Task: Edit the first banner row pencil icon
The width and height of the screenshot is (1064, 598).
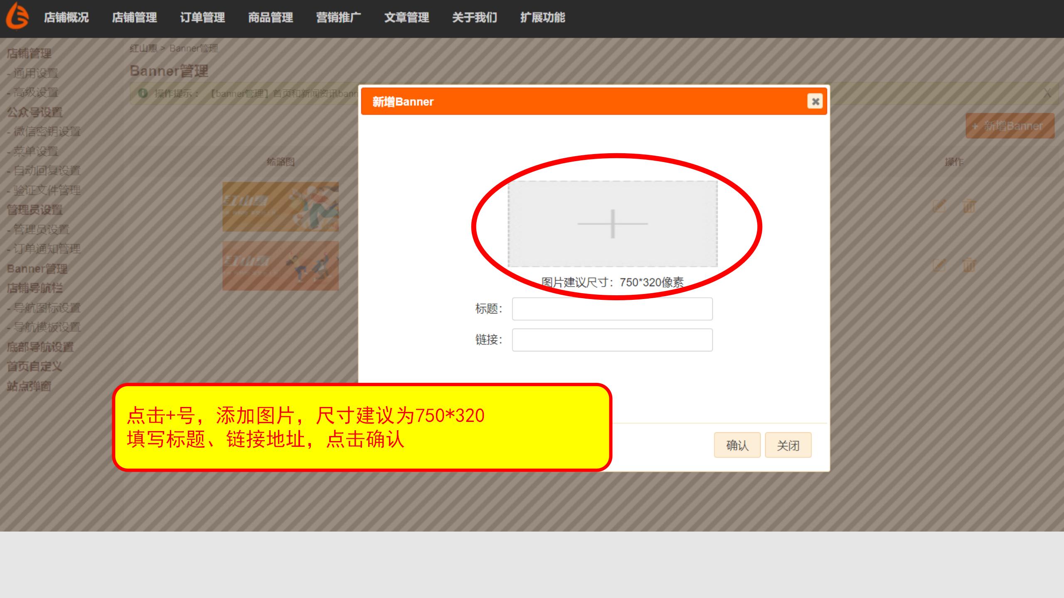Action: pyautogui.click(x=939, y=206)
